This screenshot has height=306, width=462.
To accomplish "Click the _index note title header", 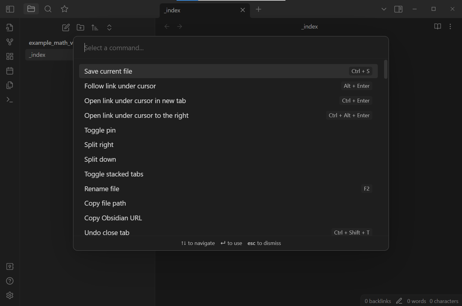I will point(310,26).
